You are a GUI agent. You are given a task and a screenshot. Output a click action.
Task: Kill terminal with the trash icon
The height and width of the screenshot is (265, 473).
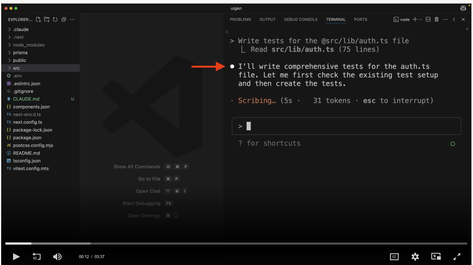437,19
